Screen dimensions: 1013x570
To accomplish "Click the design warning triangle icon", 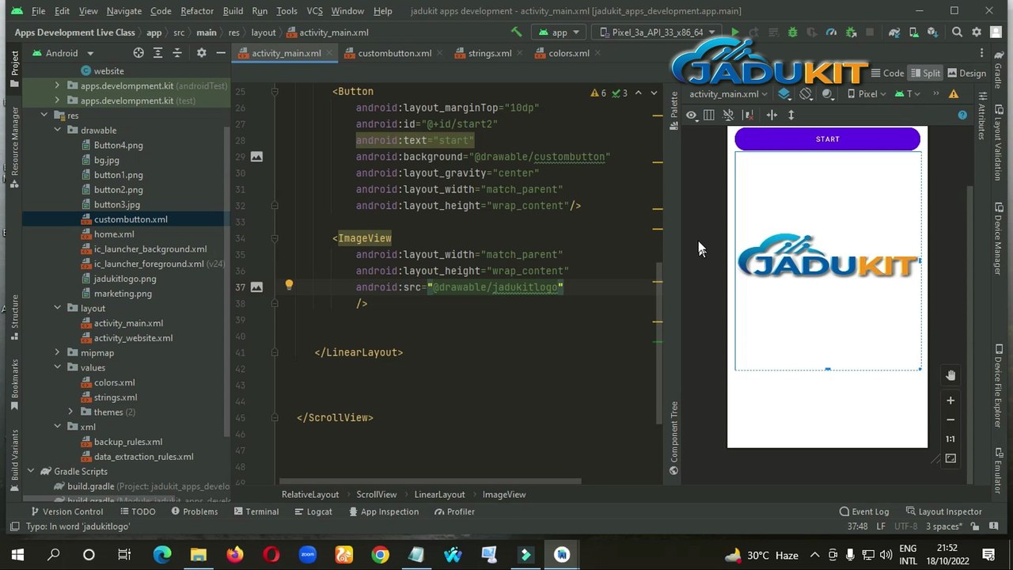I will tap(954, 93).
